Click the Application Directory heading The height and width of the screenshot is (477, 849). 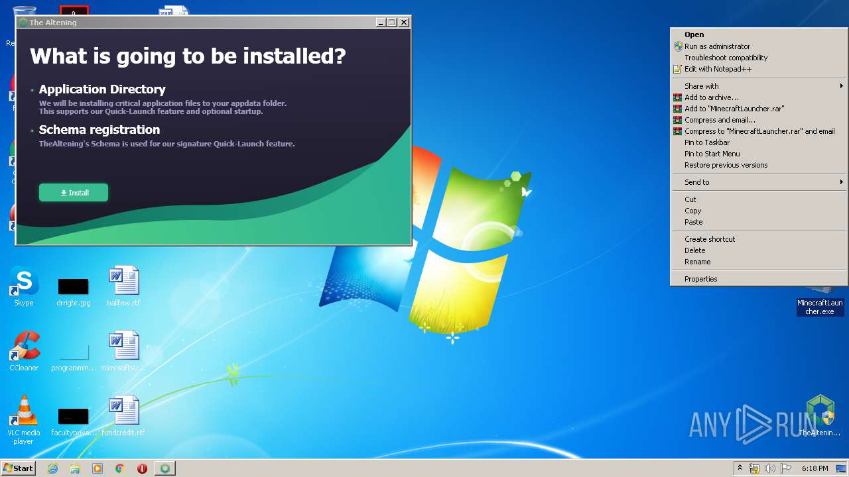coord(102,89)
